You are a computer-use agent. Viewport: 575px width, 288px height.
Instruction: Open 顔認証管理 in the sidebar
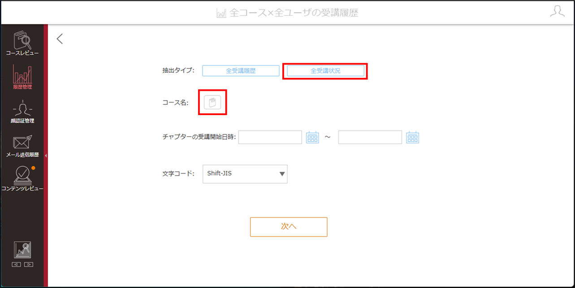(x=22, y=112)
